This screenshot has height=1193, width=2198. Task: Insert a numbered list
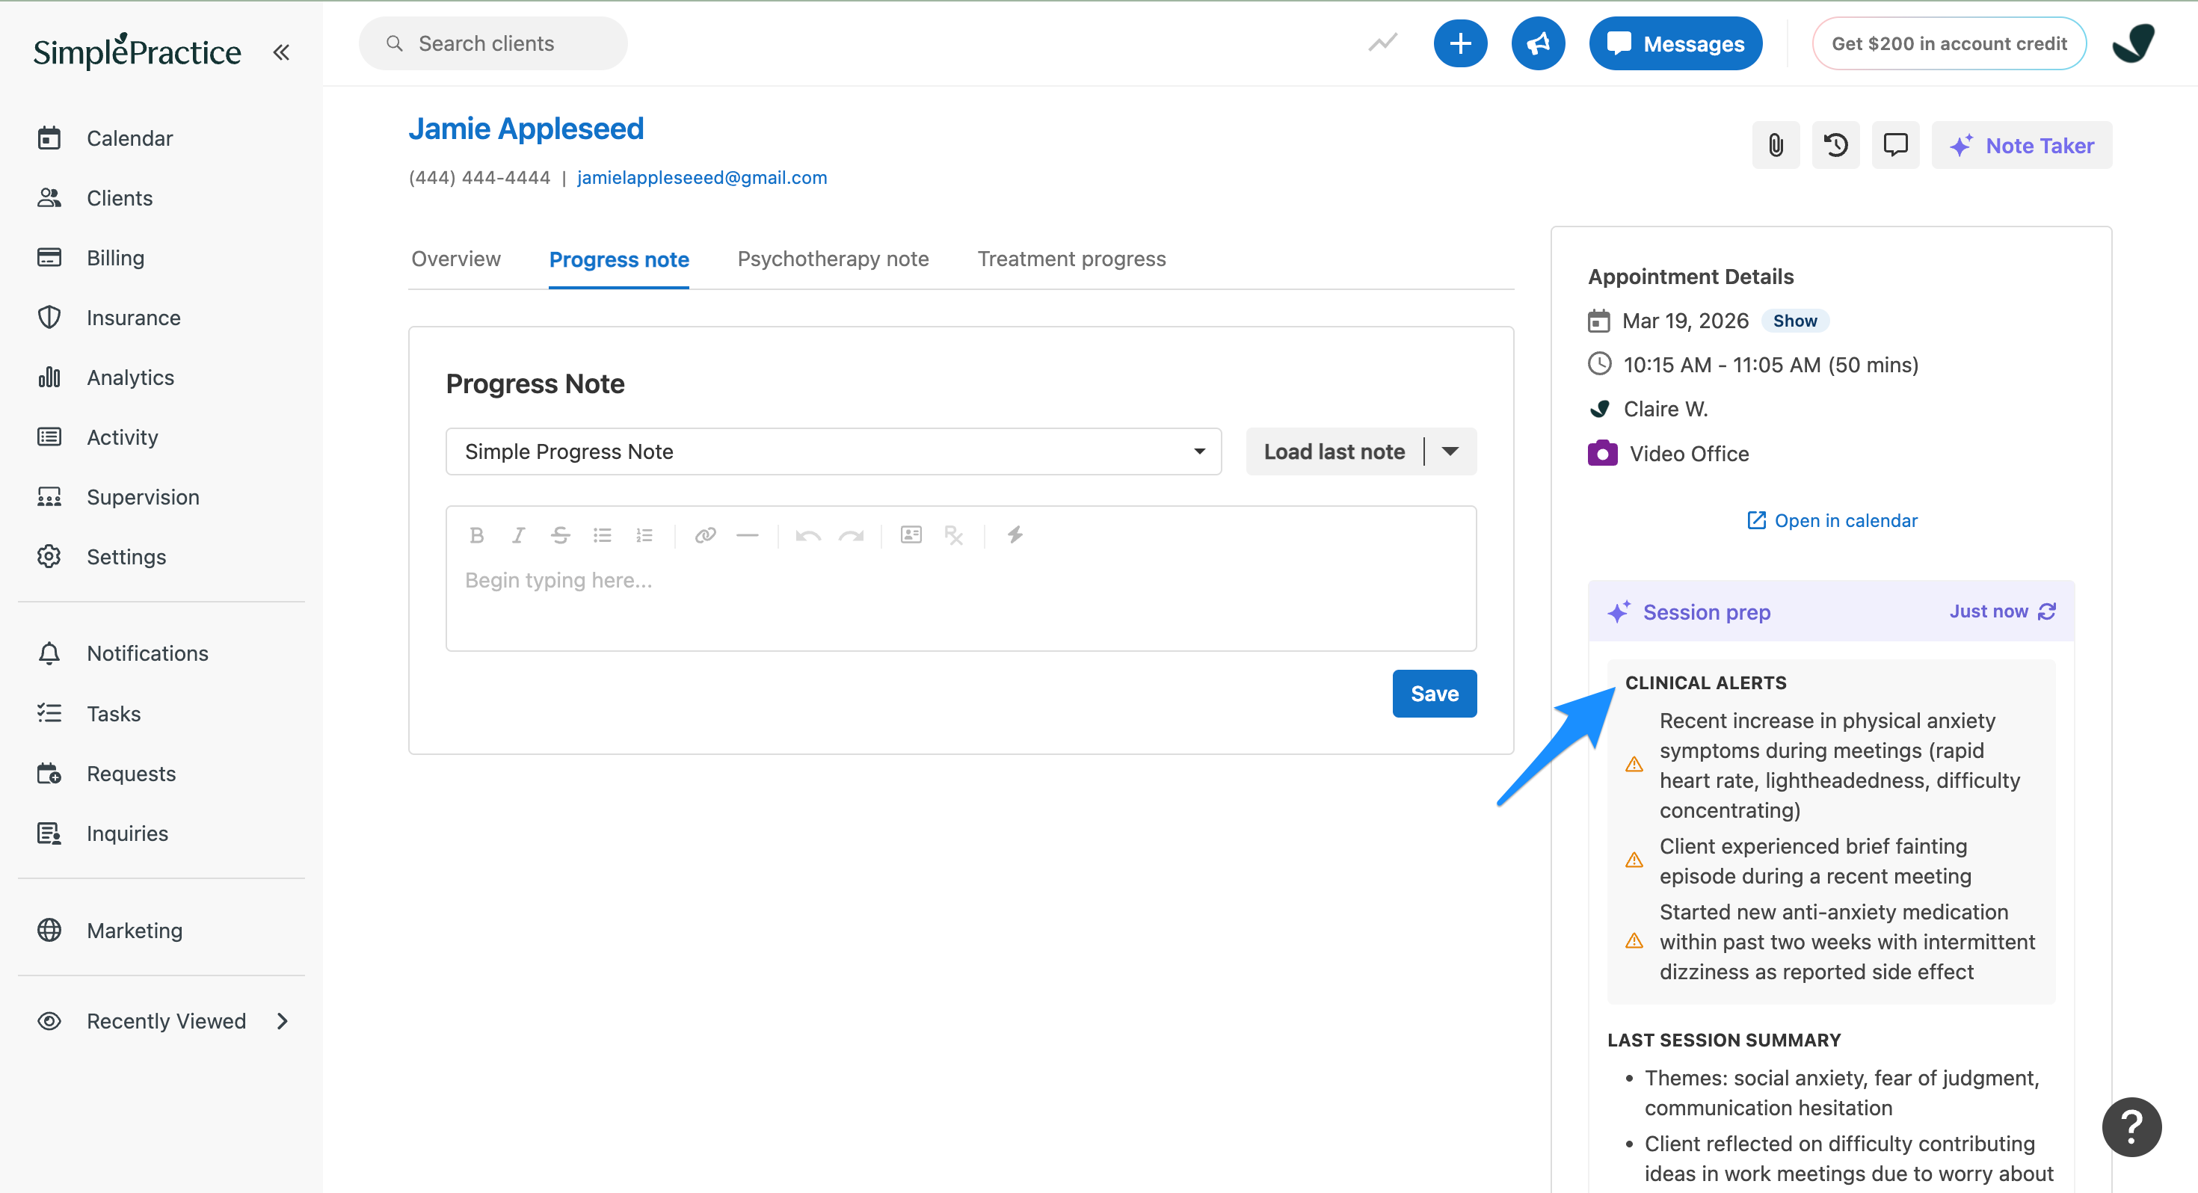click(644, 535)
